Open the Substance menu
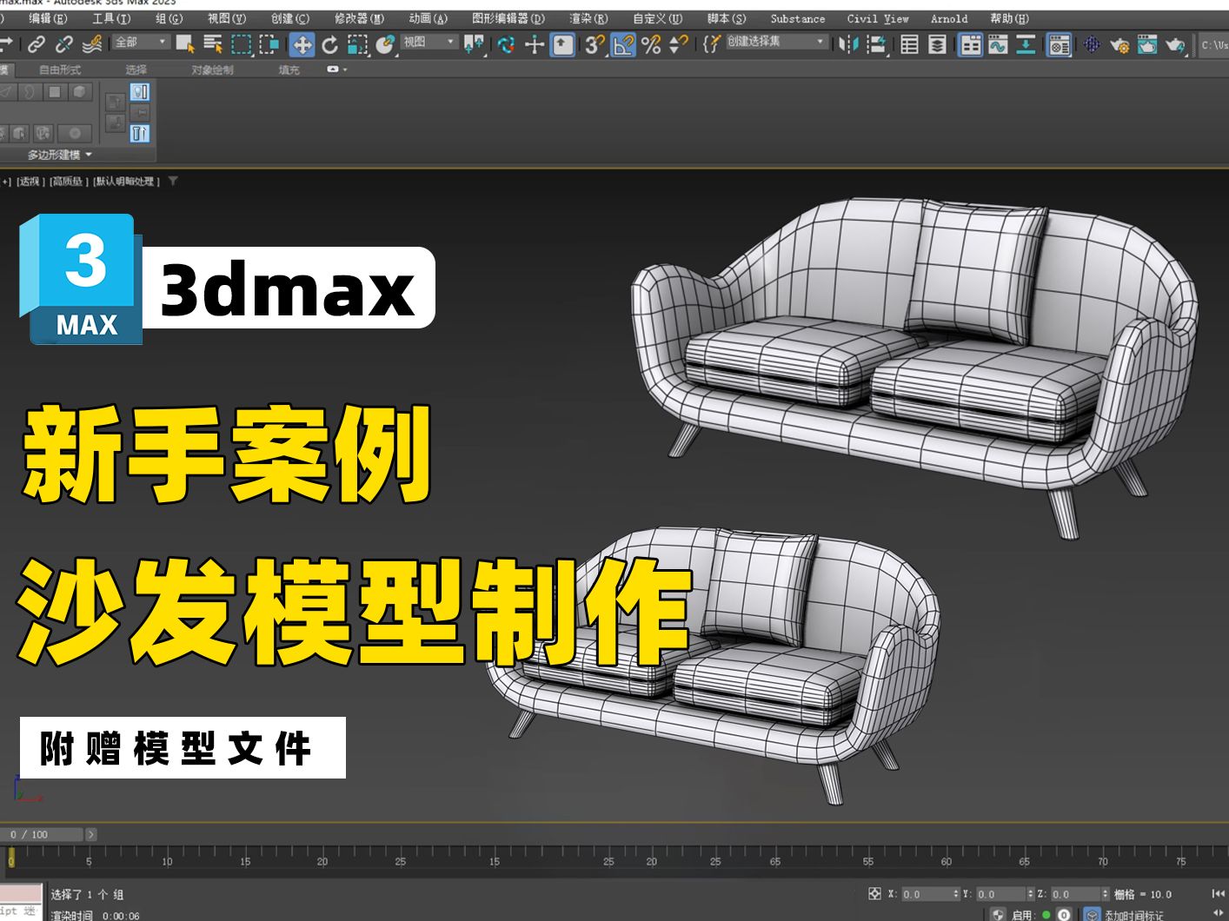Image resolution: width=1229 pixels, height=921 pixels. click(798, 18)
